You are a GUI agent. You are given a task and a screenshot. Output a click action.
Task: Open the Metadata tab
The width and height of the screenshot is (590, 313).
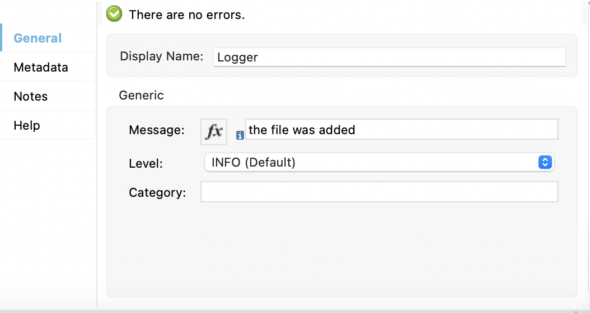(x=41, y=67)
